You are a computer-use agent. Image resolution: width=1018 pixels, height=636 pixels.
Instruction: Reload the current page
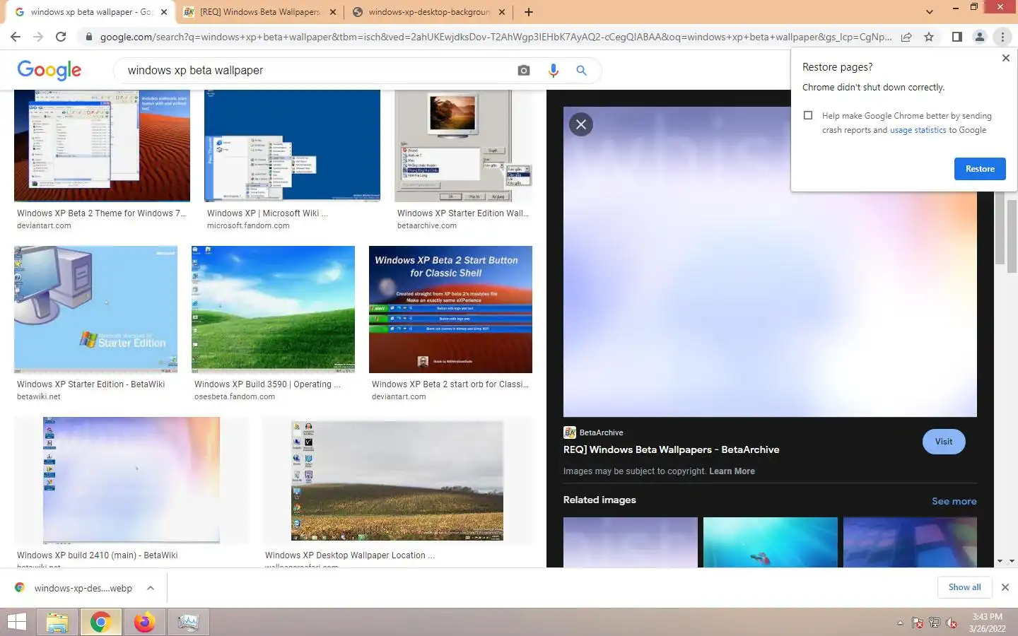(x=61, y=37)
